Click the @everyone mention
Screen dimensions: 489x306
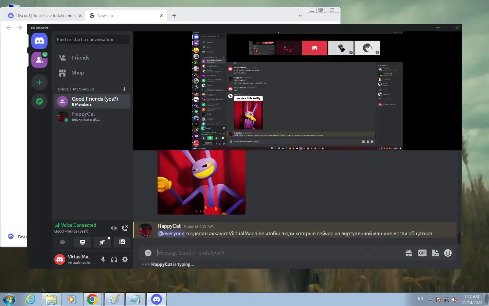[x=171, y=234]
